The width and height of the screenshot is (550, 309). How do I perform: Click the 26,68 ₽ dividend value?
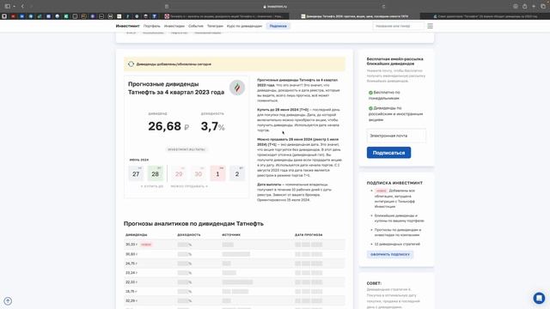(x=168, y=126)
